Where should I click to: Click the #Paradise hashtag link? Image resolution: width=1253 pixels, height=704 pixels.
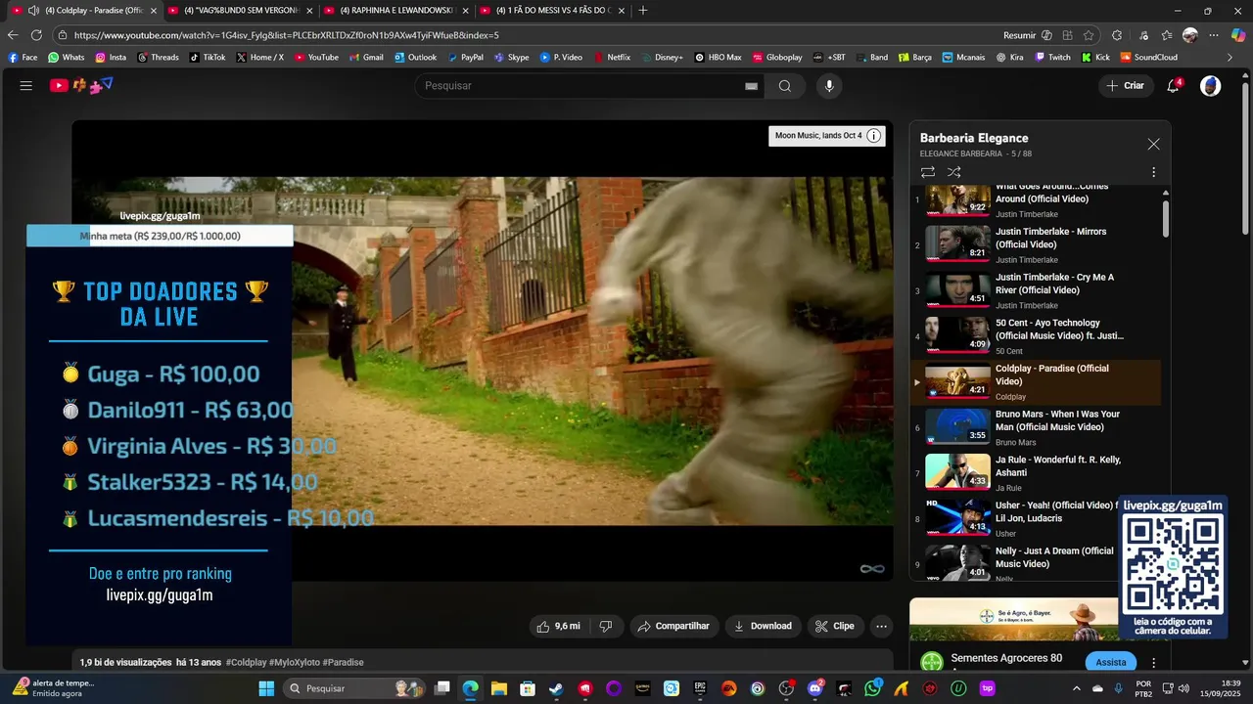coord(343,662)
